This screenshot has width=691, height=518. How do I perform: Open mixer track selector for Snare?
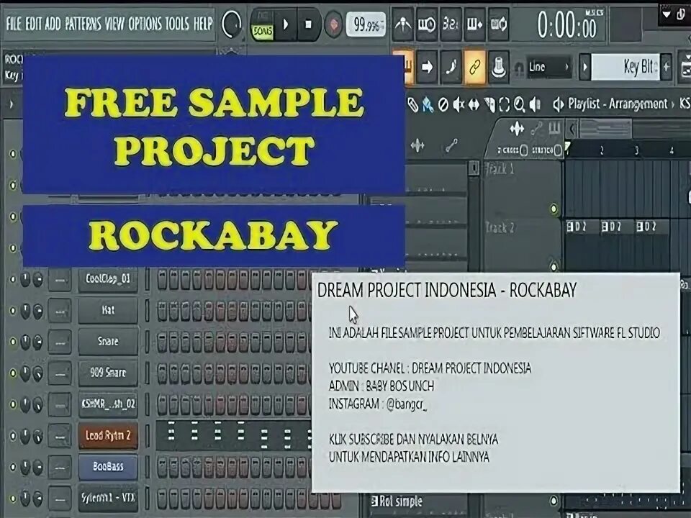click(60, 342)
